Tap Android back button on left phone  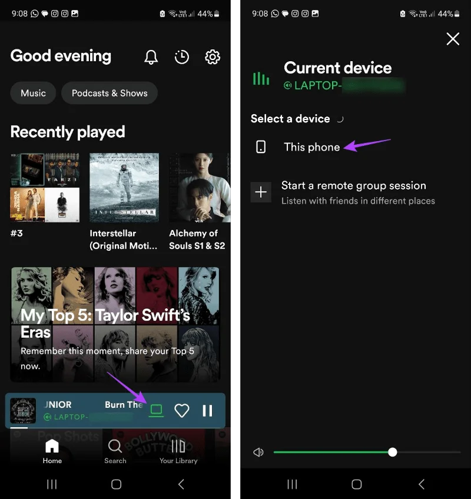181,484
